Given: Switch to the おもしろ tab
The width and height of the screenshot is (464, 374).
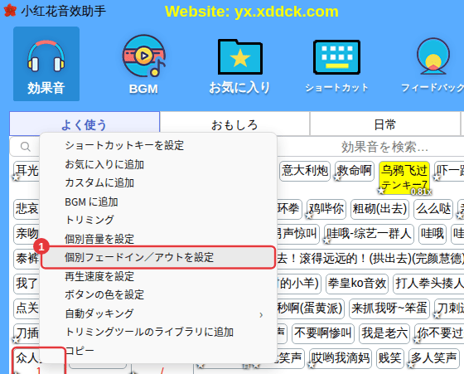Looking at the screenshot, I should coord(234,124).
